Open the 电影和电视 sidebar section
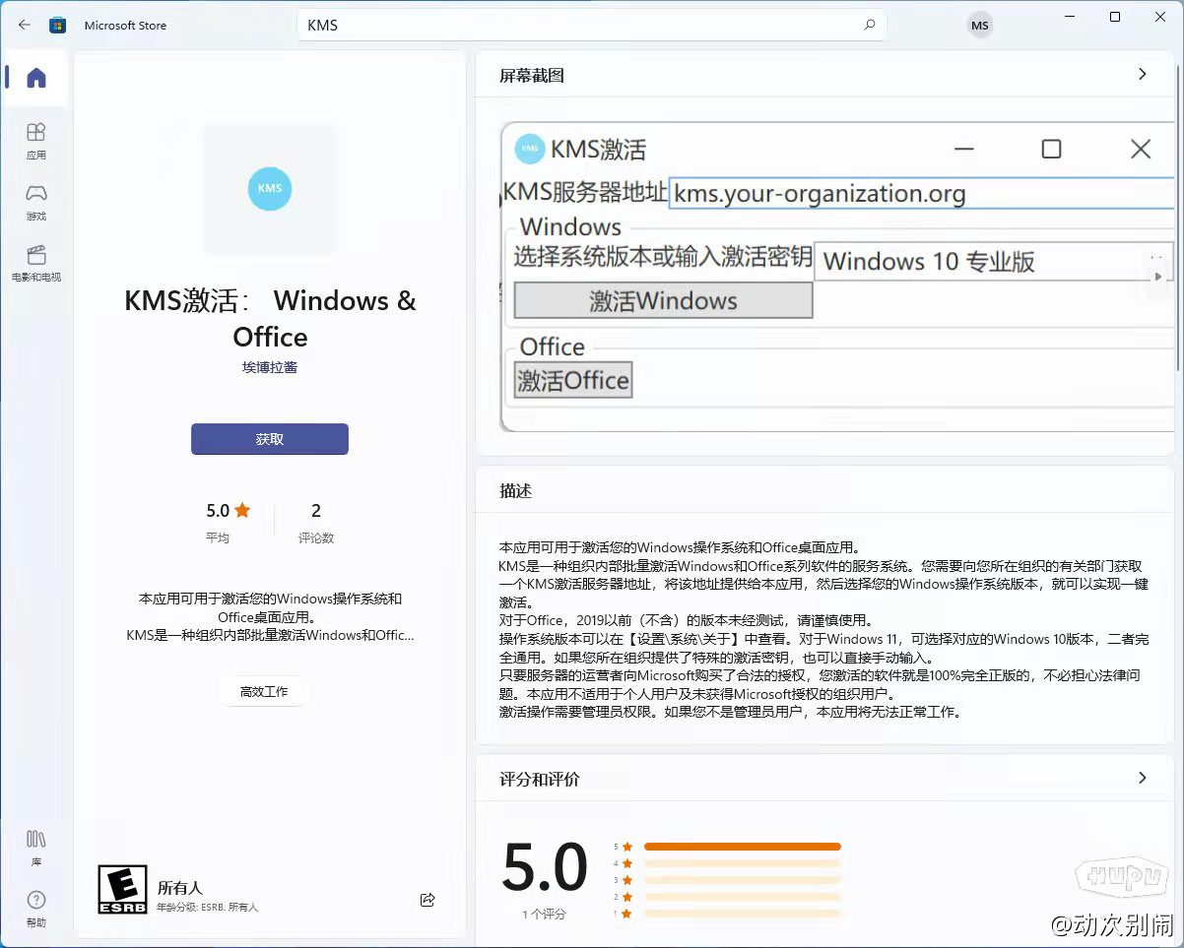Viewport: 1184px width, 948px height. point(36,263)
